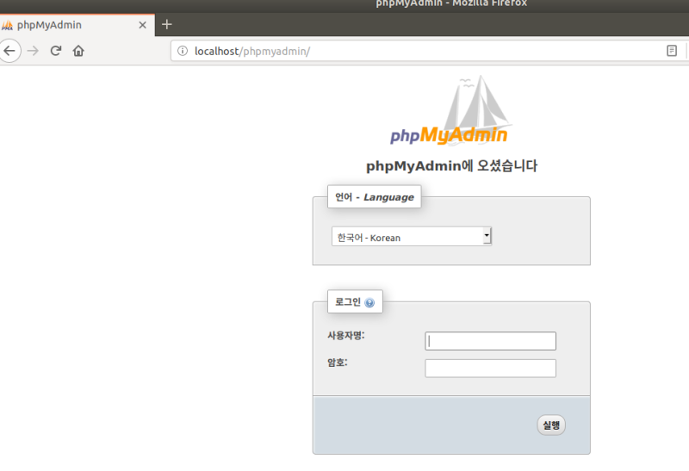Viewport: 689px width, 471px height.
Task: Open the Firefox home page icon
Action: (x=78, y=51)
